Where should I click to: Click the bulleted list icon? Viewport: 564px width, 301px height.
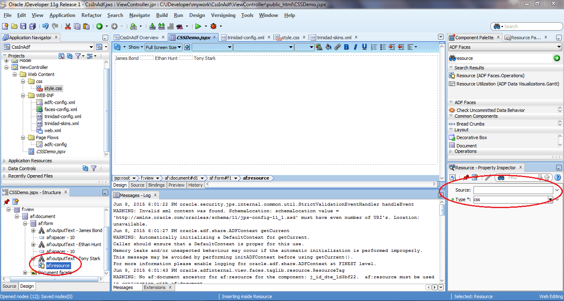coord(383,47)
